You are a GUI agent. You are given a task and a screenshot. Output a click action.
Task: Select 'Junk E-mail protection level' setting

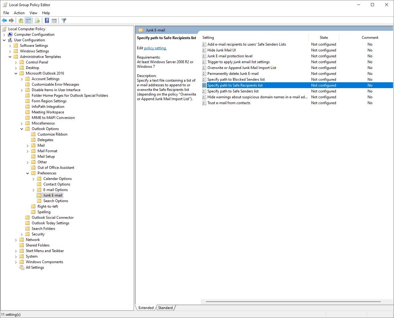click(230, 56)
